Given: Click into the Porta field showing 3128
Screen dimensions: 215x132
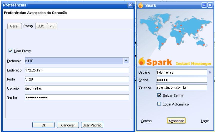Looking at the screenshot, I should (77, 79).
